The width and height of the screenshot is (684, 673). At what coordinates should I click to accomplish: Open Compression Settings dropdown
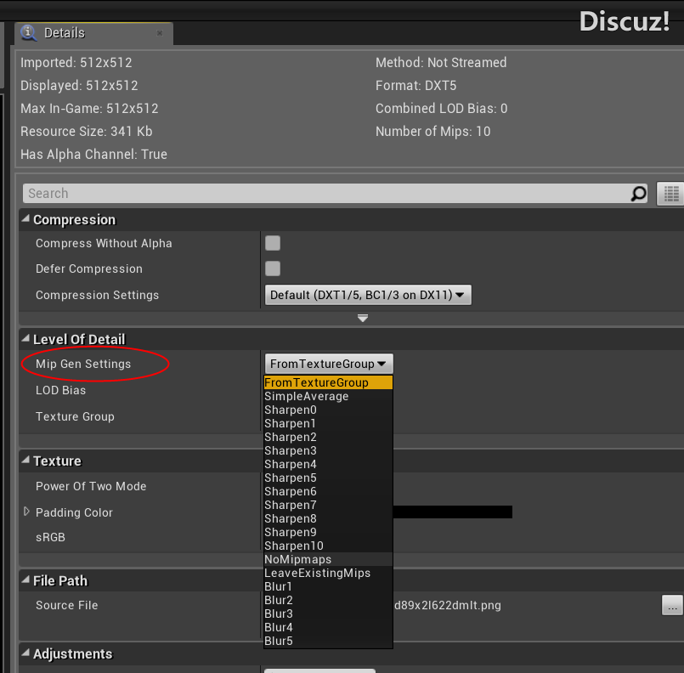tap(368, 295)
